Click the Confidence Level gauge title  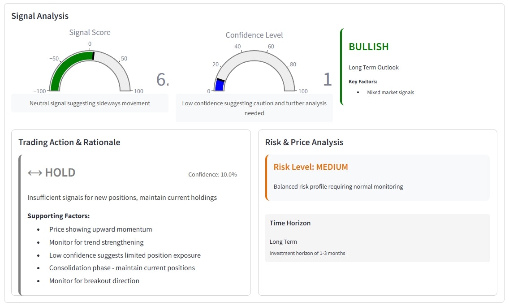tap(254, 35)
